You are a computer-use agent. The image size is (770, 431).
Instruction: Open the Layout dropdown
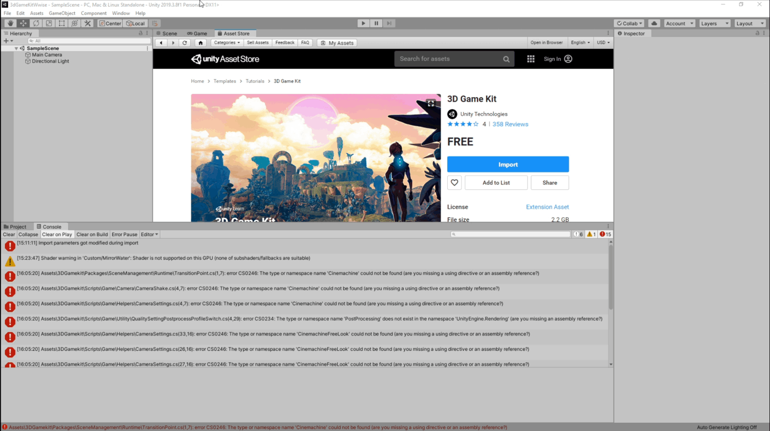[x=749, y=23]
